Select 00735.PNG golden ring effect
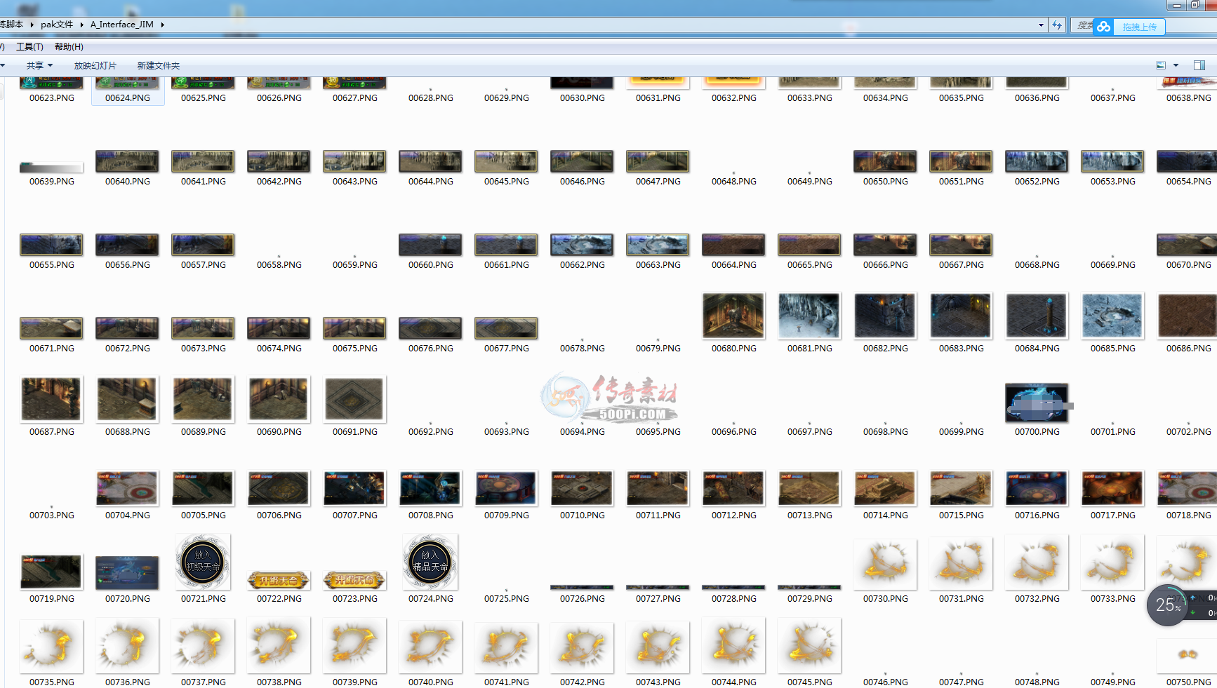1217x688 pixels. click(51, 646)
